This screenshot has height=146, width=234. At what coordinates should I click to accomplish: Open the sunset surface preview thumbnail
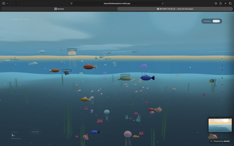pos(220,125)
